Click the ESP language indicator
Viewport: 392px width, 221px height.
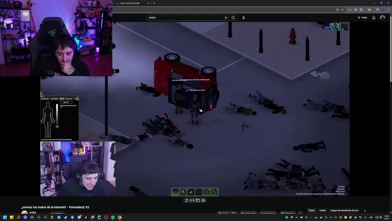371,217
